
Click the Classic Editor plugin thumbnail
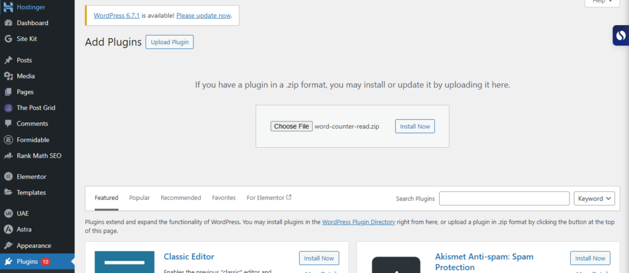[x=124, y=262]
